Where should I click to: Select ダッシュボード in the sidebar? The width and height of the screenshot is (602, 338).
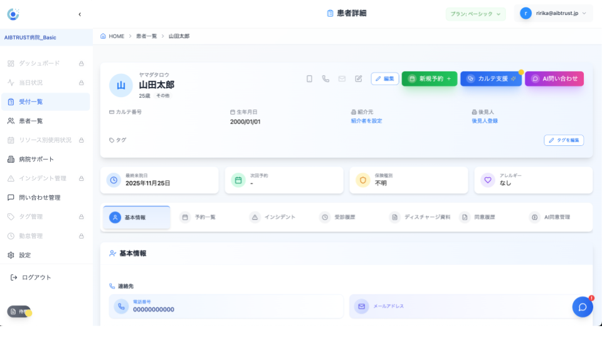(x=46, y=63)
